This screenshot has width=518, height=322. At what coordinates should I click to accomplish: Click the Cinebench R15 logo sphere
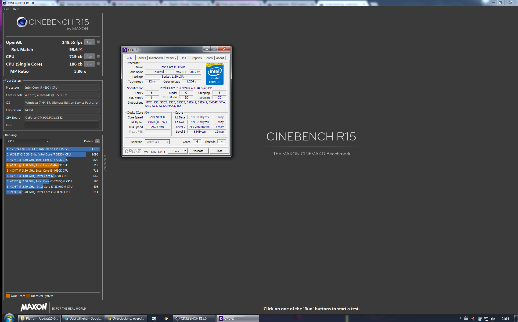(22, 22)
